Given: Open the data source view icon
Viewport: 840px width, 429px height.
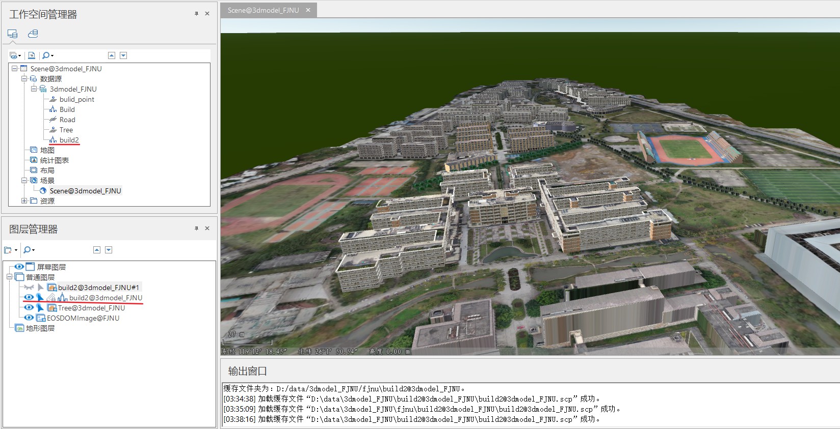Looking at the screenshot, I should [33, 34].
